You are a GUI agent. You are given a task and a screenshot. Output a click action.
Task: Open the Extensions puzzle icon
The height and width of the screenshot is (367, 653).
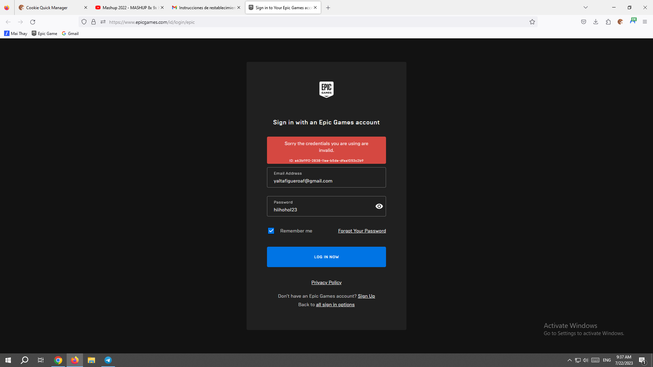pos(608,22)
